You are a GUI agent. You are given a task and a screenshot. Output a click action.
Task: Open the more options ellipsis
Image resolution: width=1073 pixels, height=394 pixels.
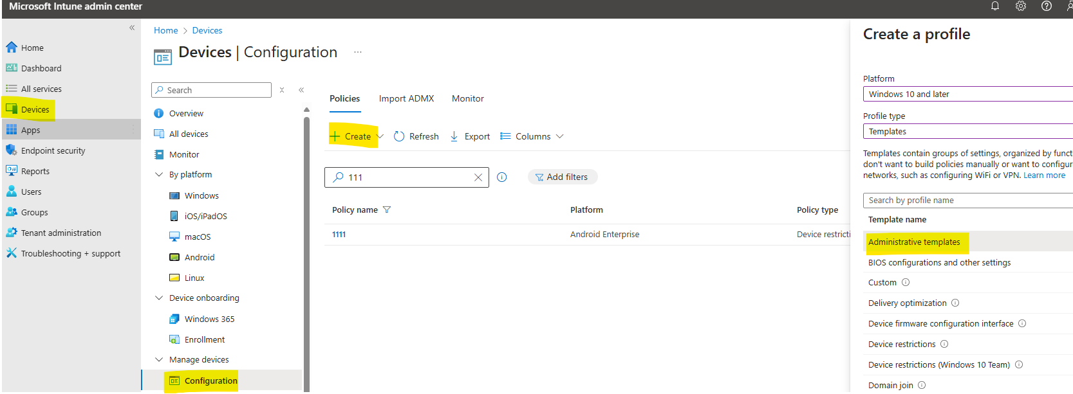point(358,52)
